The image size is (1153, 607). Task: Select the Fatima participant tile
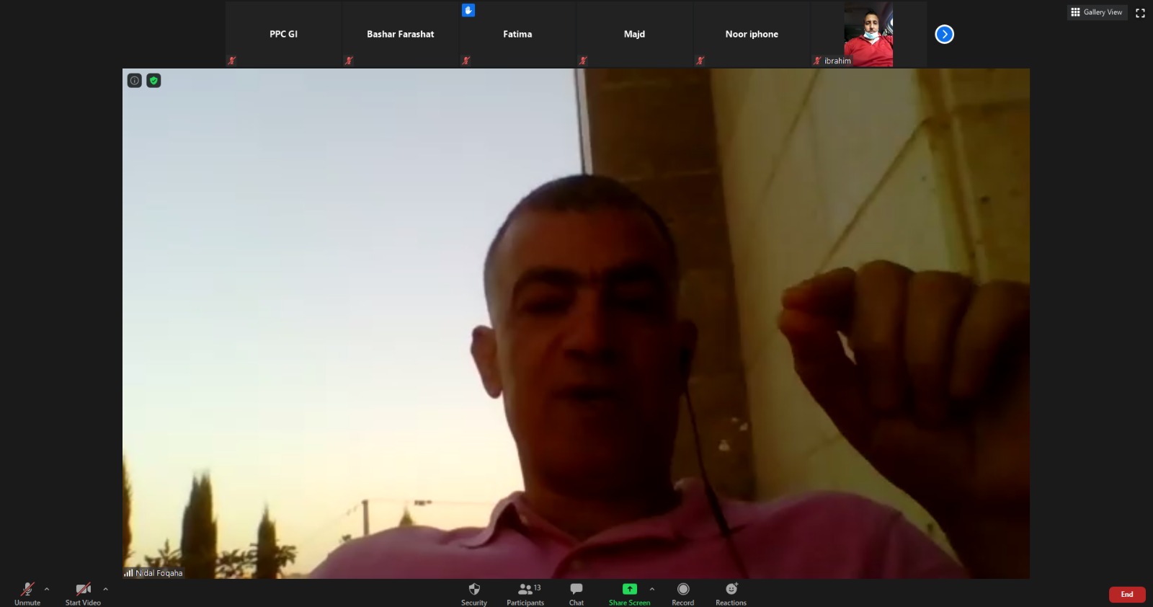point(517,34)
